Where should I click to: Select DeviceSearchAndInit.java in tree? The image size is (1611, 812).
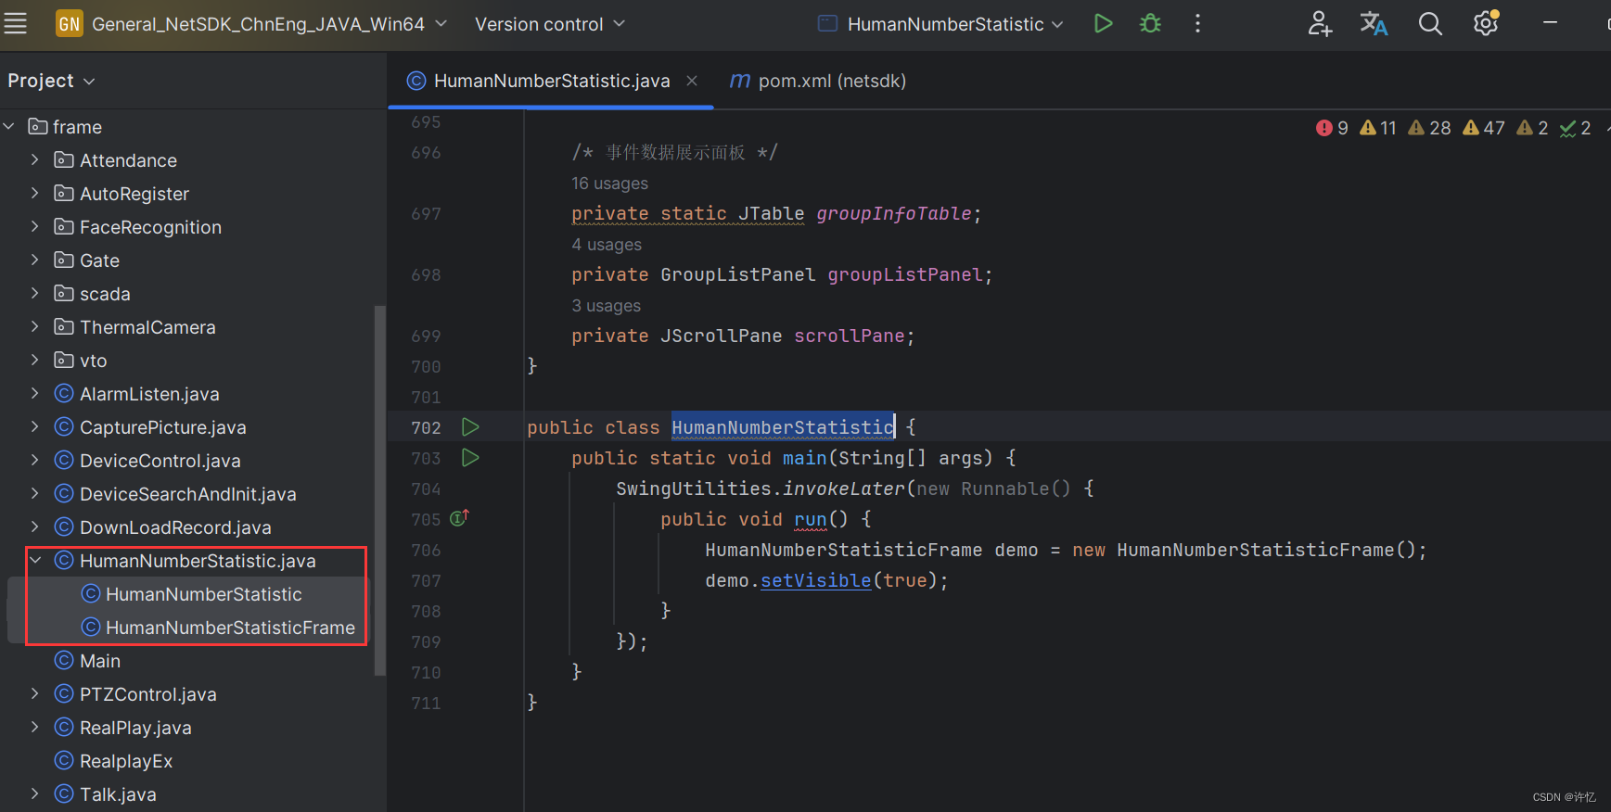pyautogui.click(x=188, y=494)
